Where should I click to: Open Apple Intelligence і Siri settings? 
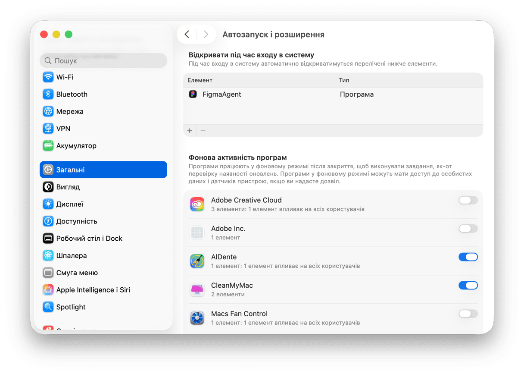tap(93, 290)
